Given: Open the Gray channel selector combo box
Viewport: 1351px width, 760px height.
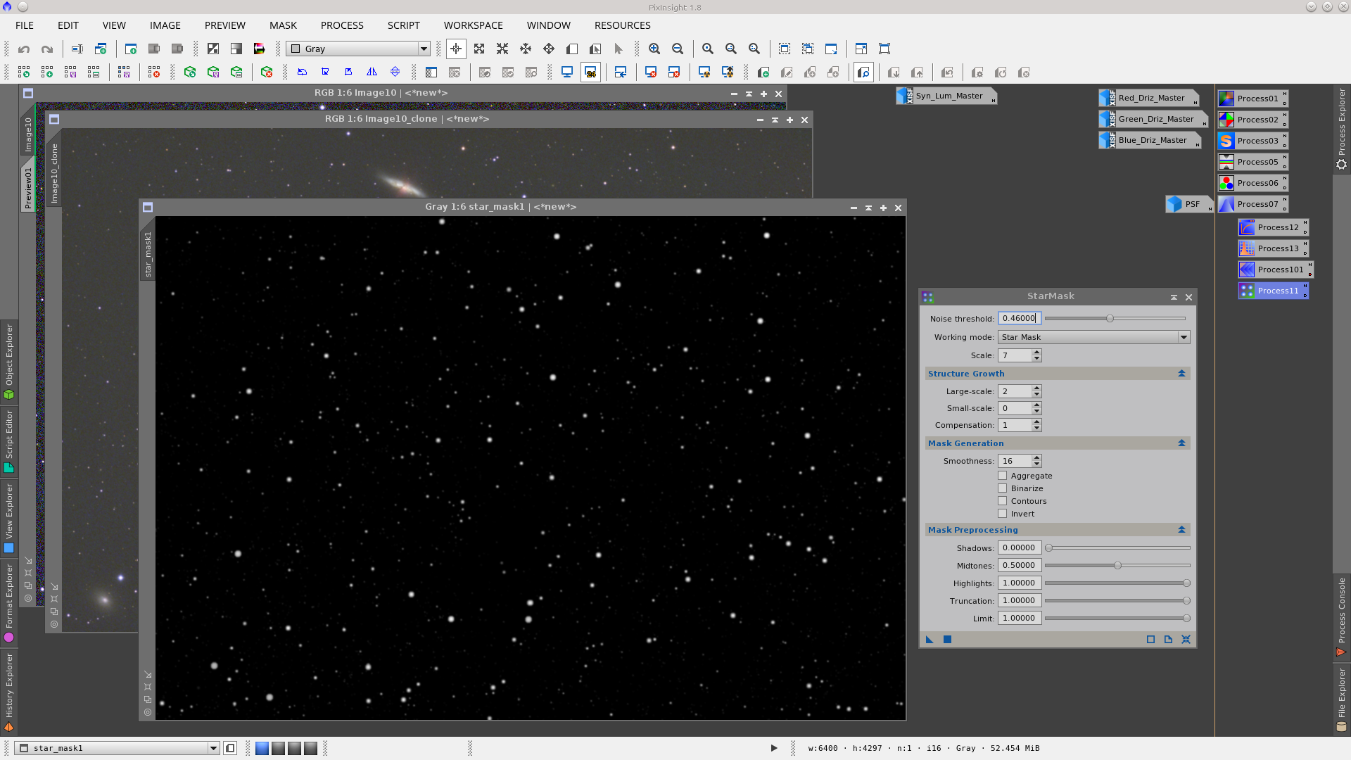Looking at the screenshot, I should pos(424,49).
